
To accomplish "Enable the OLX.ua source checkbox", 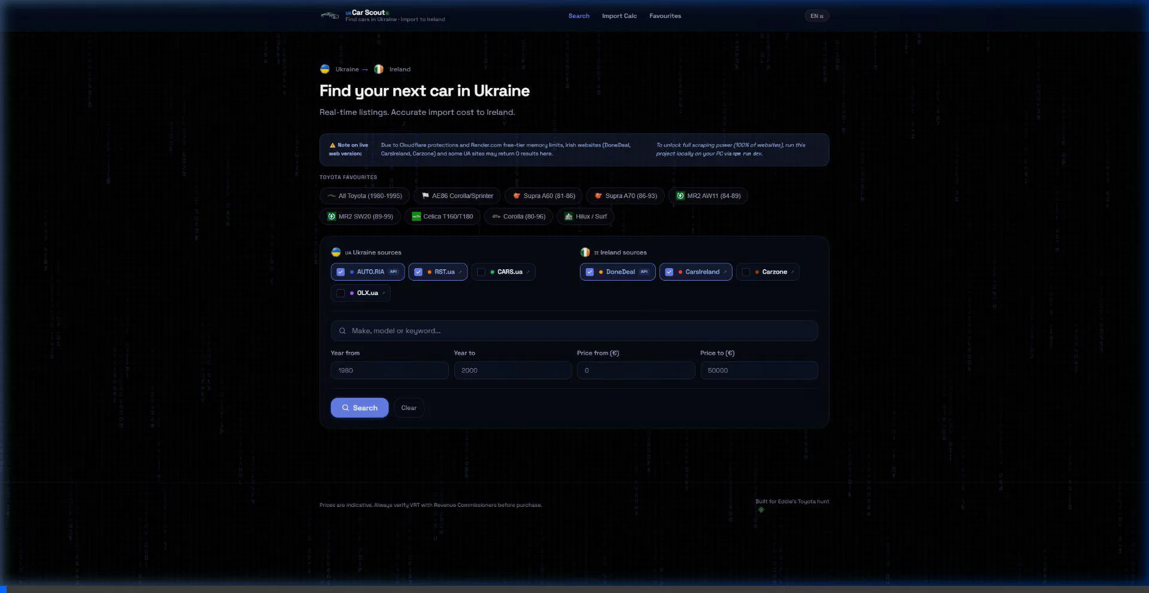I will click(341, 293).
